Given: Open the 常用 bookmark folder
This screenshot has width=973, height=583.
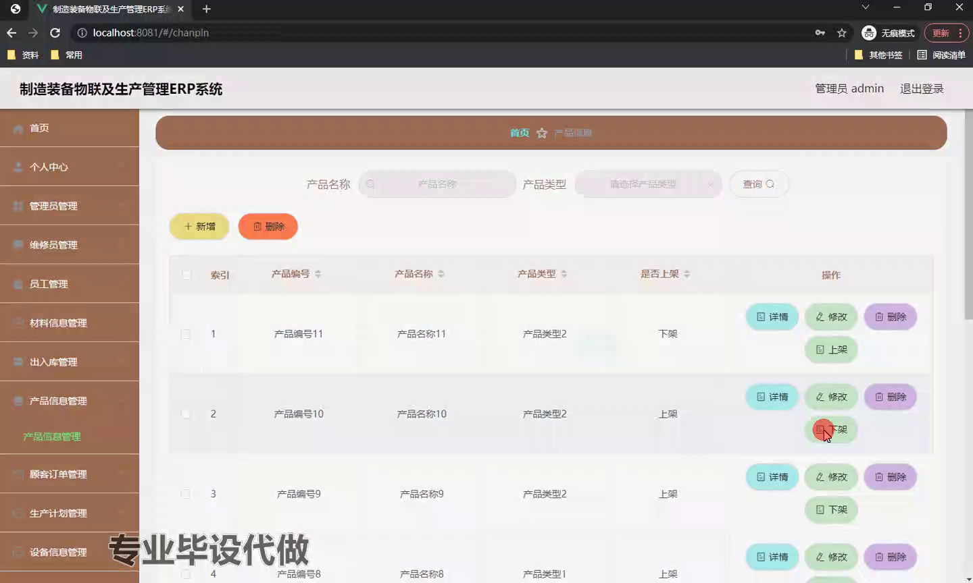Looking at the screenshot, I should [66, 55].
